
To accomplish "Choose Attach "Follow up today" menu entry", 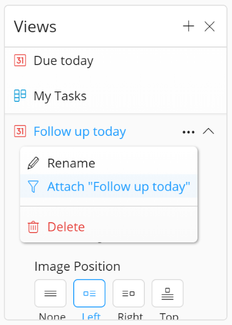I will pyautogui.click(x=109, y=186).
